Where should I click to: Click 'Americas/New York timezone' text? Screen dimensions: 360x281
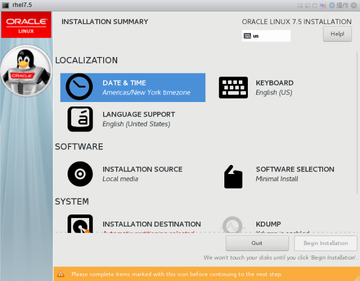coord(147,92)
